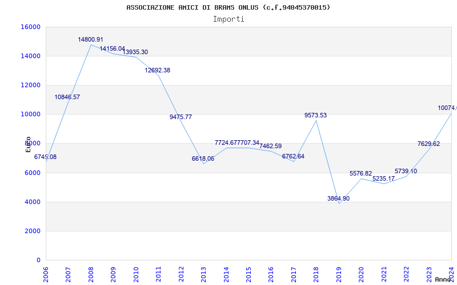
Task: Click the 6618.06 data label
Action: 203,159
